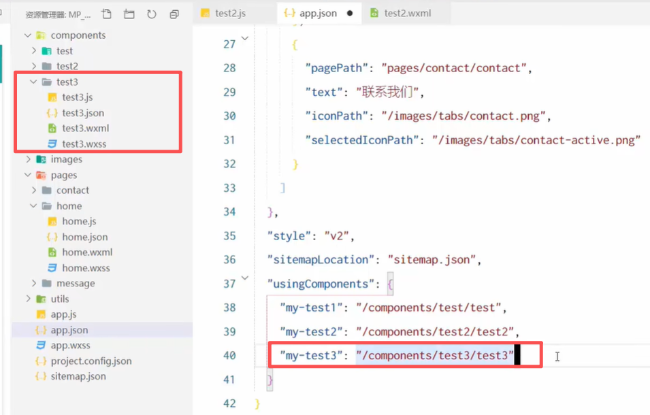Click "/components/test2/test2" value on line 39
Image resolution: width=650 pixels, height=415 pixels.
point(435,332)
